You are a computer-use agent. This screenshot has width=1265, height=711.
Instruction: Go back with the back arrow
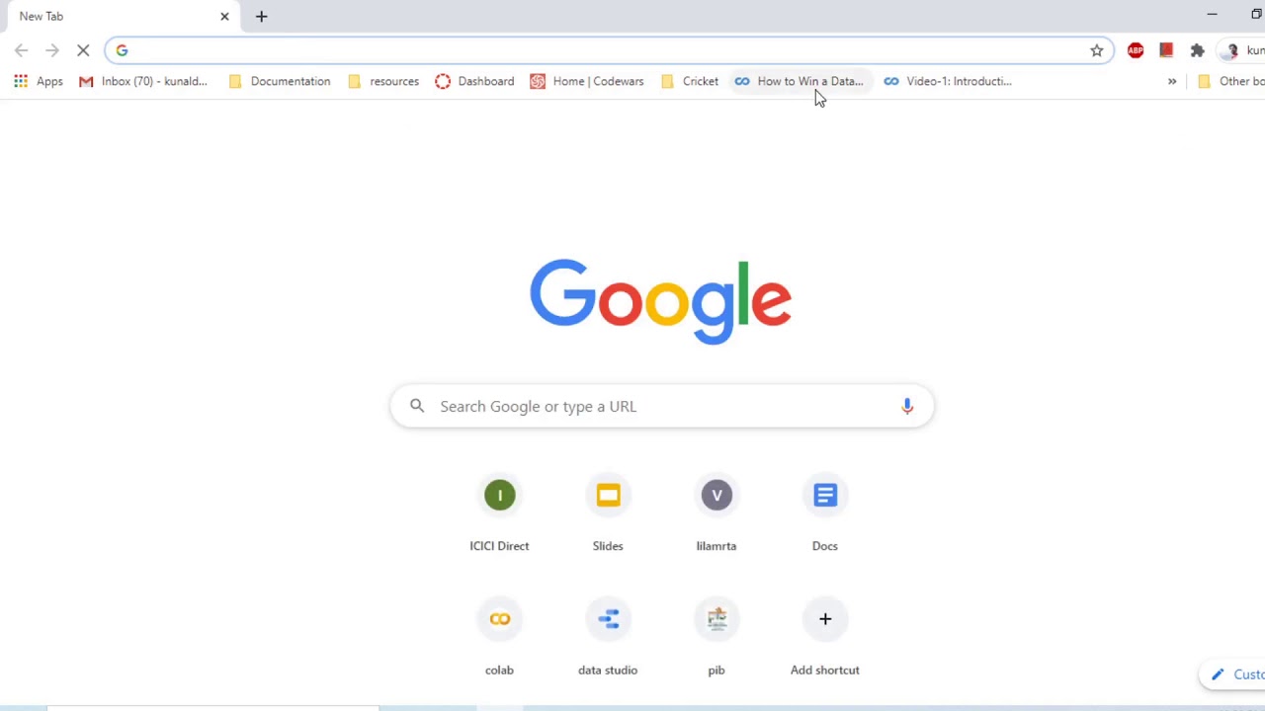coord(21,50)
